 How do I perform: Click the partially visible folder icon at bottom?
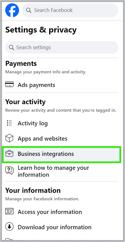[x=9, y=239]
